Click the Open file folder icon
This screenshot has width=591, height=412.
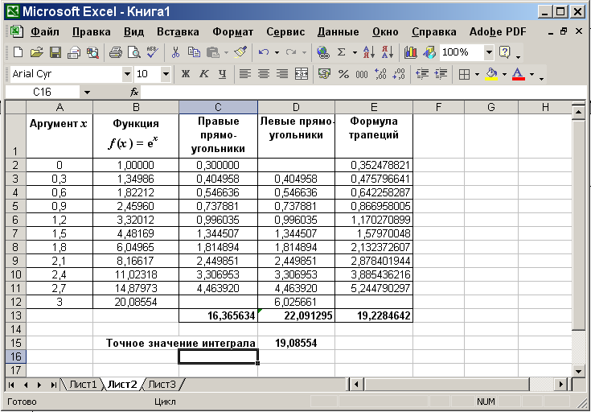point(36,52)
